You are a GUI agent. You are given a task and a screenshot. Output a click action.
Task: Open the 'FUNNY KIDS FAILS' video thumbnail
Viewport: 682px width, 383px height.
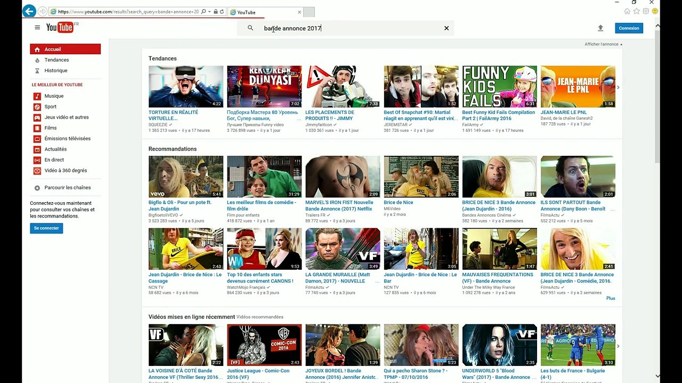(x=499, y=87)
